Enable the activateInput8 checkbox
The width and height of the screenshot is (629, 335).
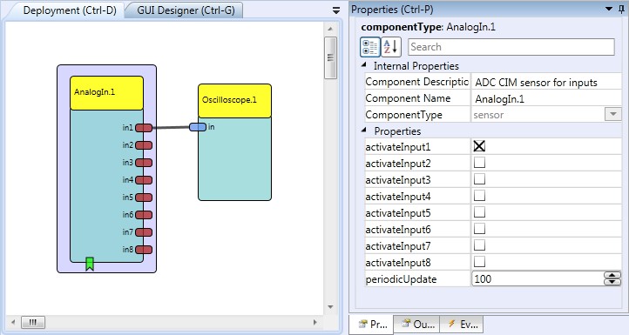pos(479,261)
